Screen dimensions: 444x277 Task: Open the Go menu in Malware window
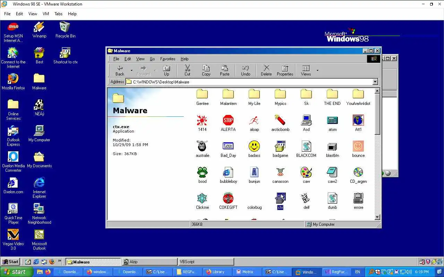coord(152,59)
